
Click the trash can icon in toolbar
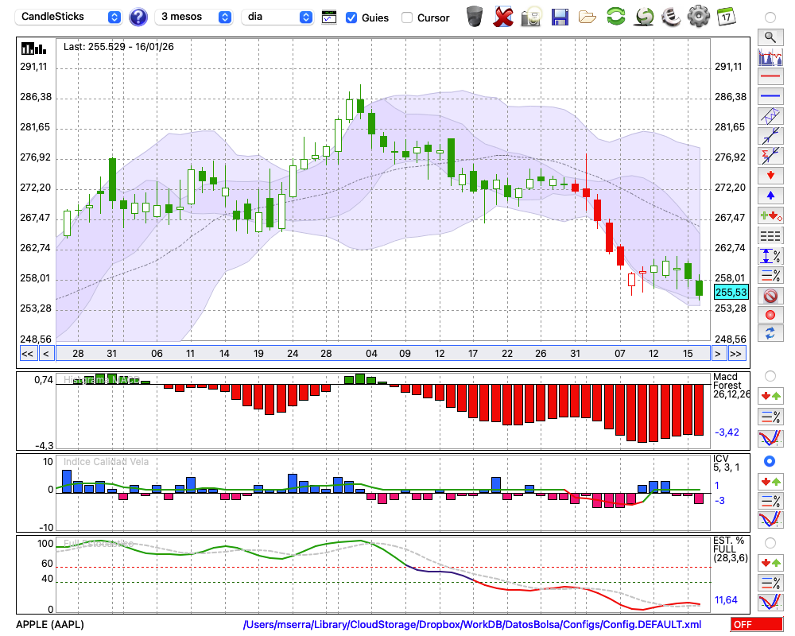475,16
